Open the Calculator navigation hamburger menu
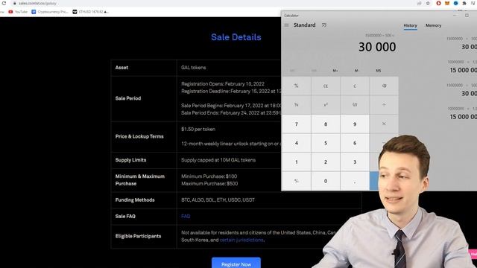 (286, 25)
